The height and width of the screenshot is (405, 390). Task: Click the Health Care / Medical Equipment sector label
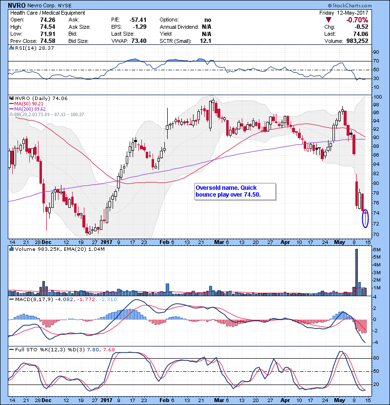point(47,13)
